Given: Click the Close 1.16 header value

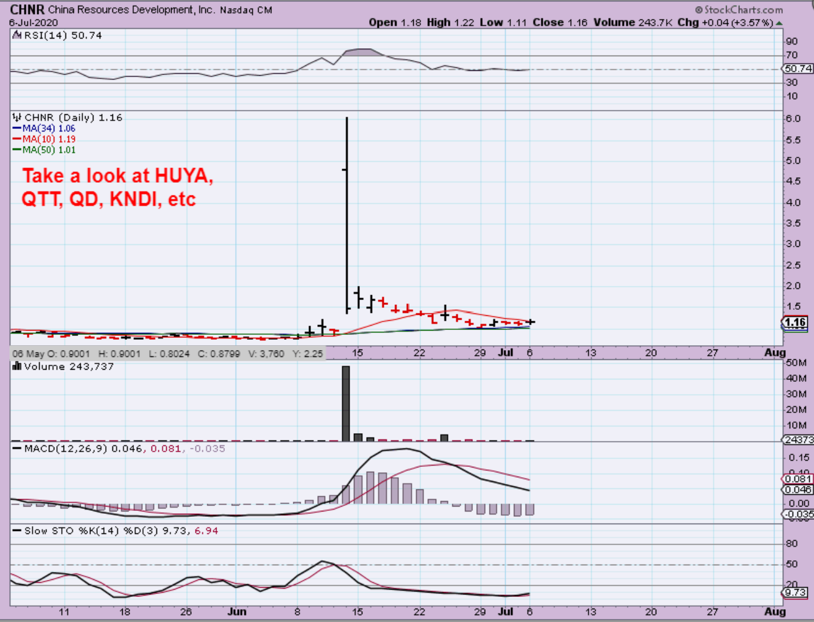Looking at the screenshot, I should 560,23.
